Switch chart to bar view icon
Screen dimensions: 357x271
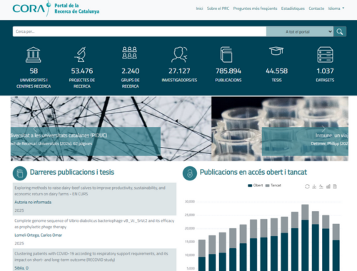(328, 187)
